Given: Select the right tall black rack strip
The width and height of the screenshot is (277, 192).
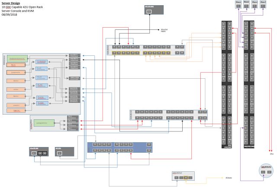Looking at the screenshot, I should pos(248,84).
